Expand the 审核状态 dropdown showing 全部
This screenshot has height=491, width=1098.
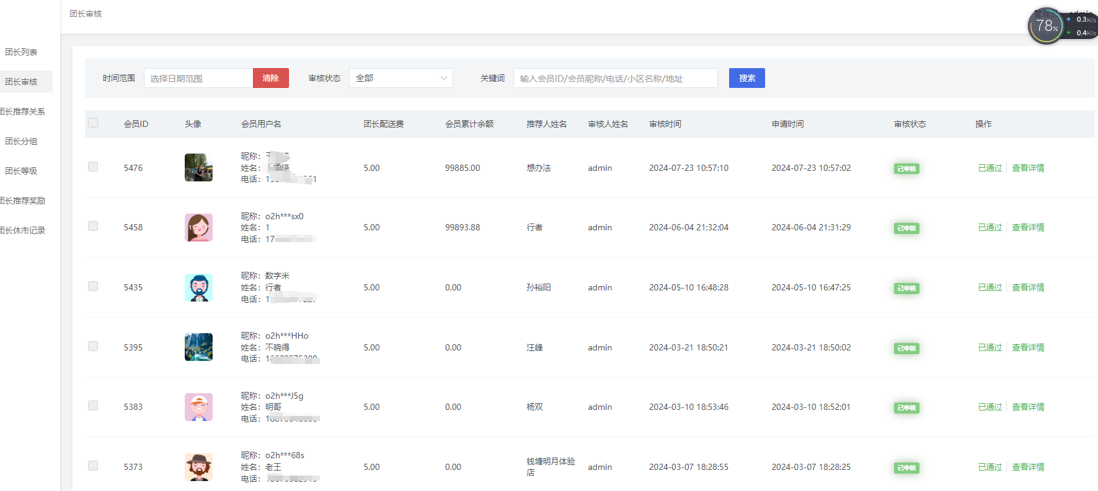pos(401,78)
